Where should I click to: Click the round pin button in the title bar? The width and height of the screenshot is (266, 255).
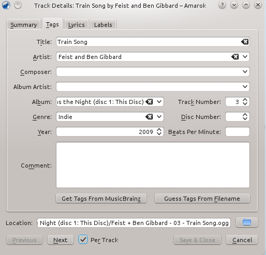pyautogui.click(x=18, y=5)
